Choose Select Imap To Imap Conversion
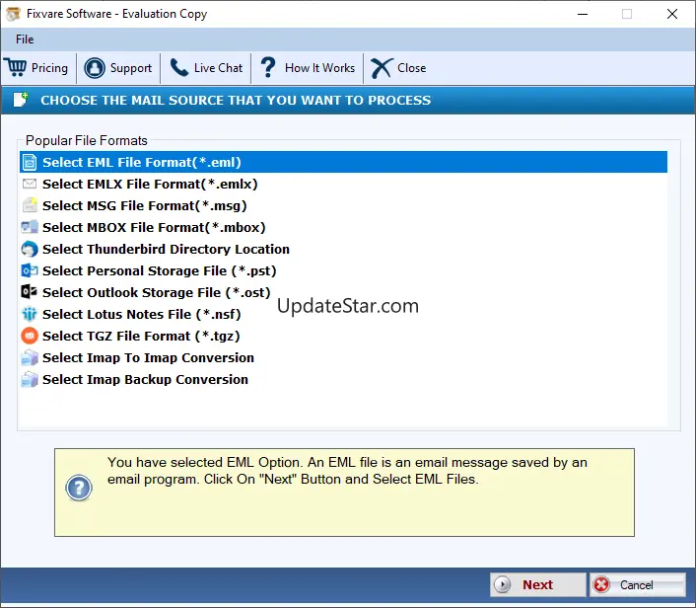The height and width of the screenshot is (608, 696). (x=343, y=358)
